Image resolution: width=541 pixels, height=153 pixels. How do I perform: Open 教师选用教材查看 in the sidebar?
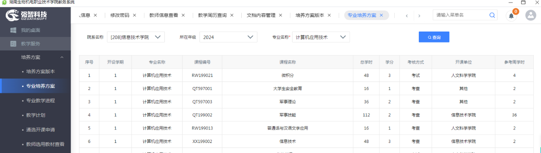(45, 144)
